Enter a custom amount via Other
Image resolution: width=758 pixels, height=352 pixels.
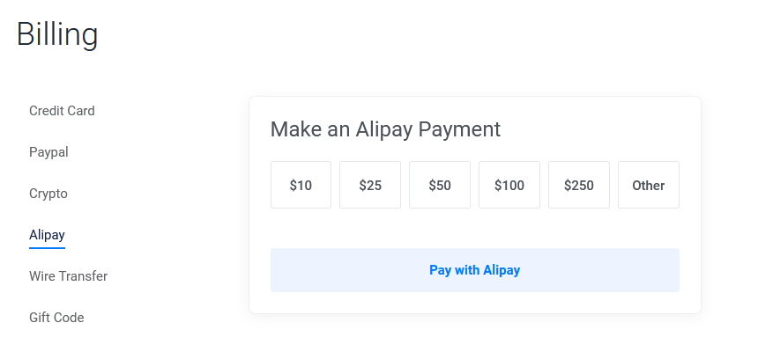(649, 185)
